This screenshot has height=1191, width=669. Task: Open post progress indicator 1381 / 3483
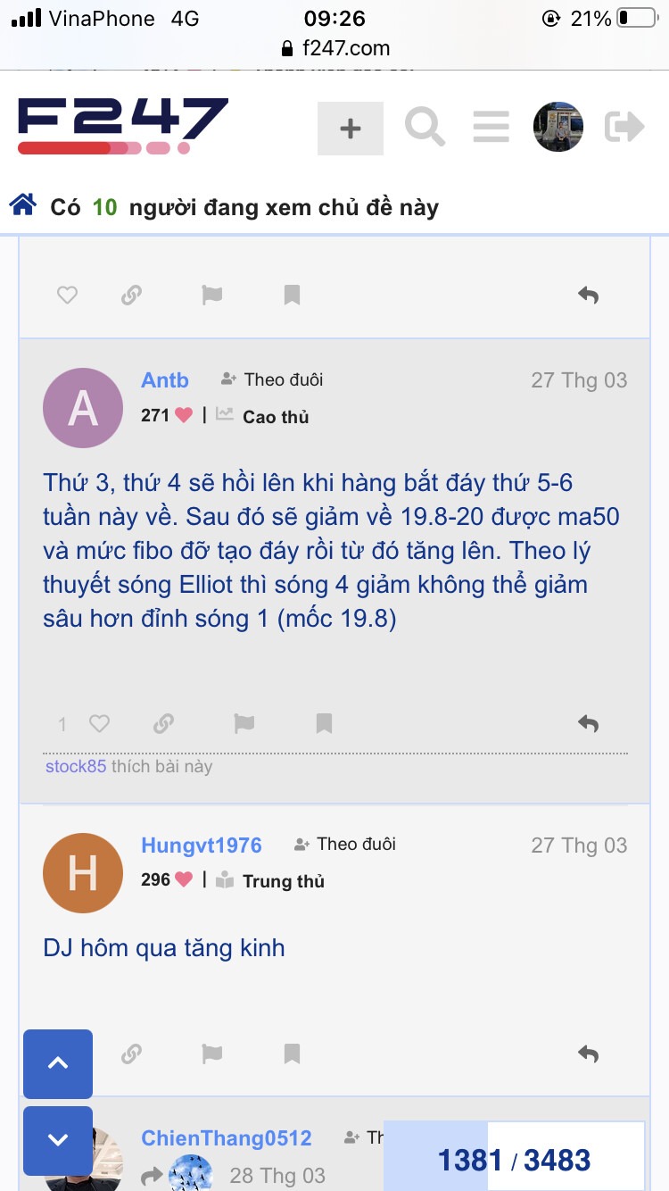click(514, 1160)
